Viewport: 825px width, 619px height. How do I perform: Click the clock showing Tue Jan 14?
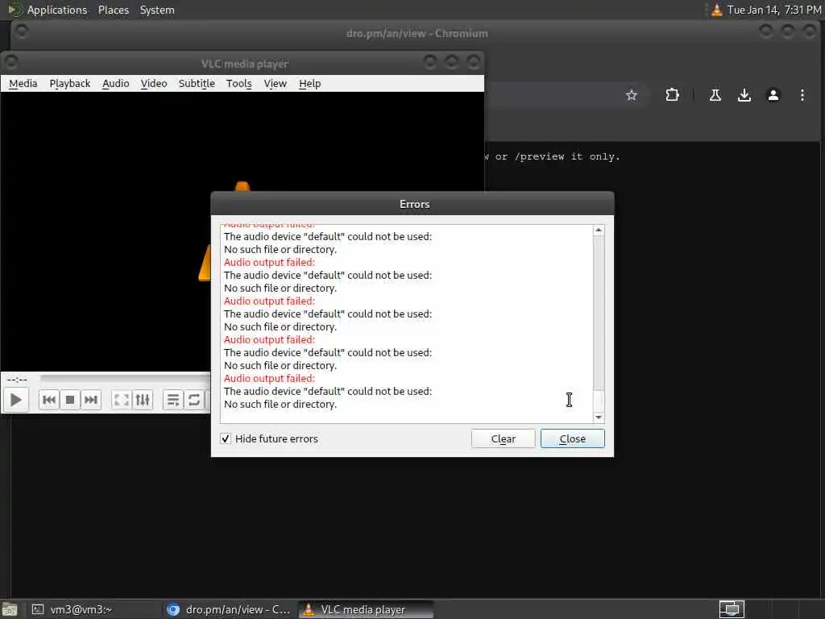(x=773, y=10)
